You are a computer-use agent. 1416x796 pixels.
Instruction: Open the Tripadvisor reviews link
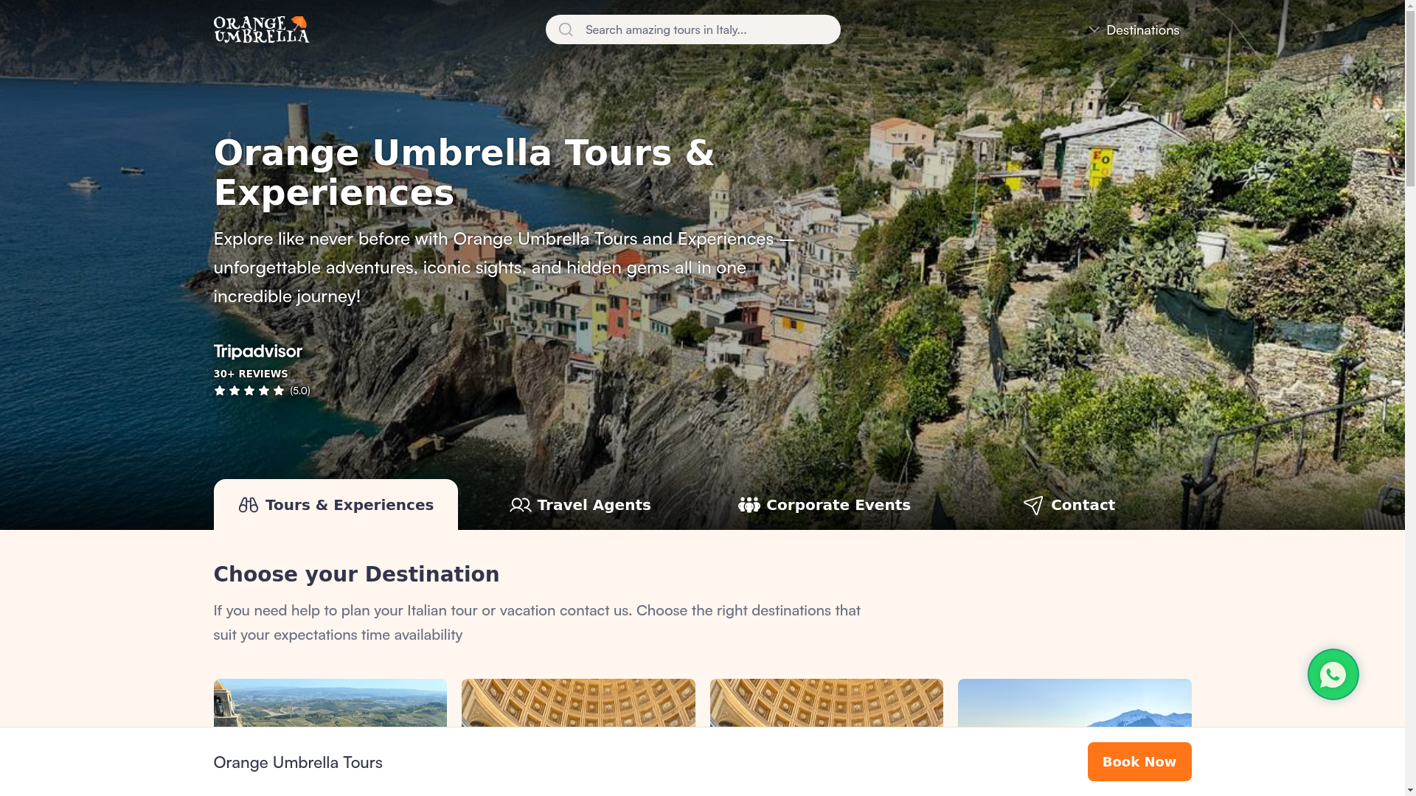click(257, 352)
